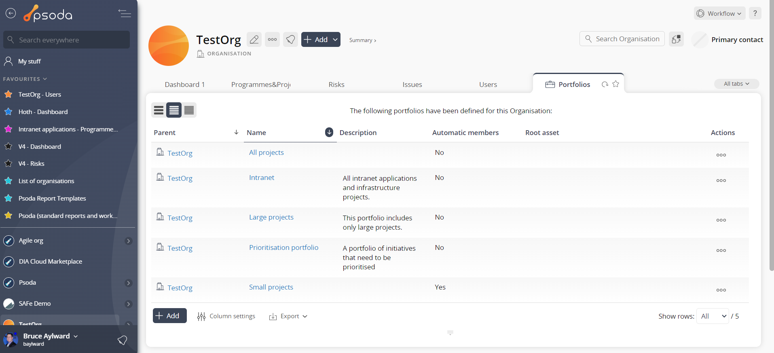Click in Search Organisation field

tap(622, 39)
